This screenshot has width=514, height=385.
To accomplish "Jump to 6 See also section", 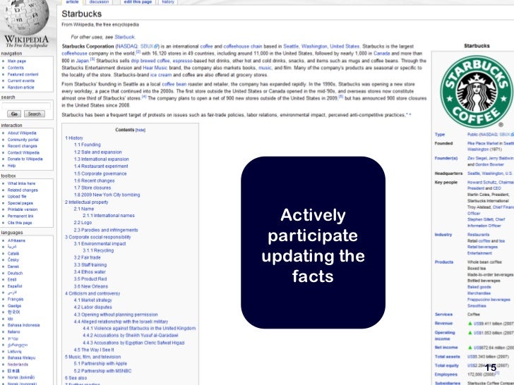I will 76,378.
